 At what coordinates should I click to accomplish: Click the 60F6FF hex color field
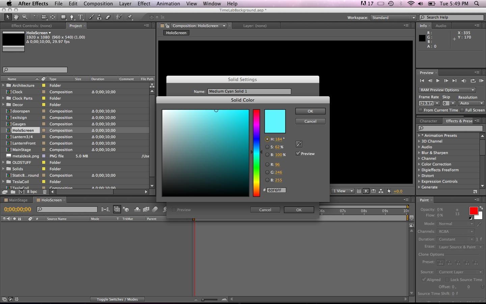276,190
